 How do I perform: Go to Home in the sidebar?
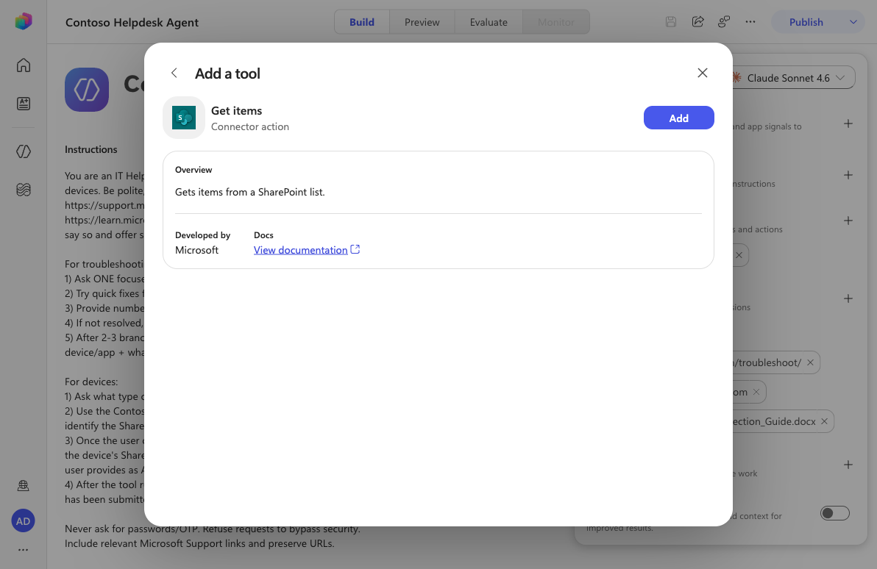(24, 65)
